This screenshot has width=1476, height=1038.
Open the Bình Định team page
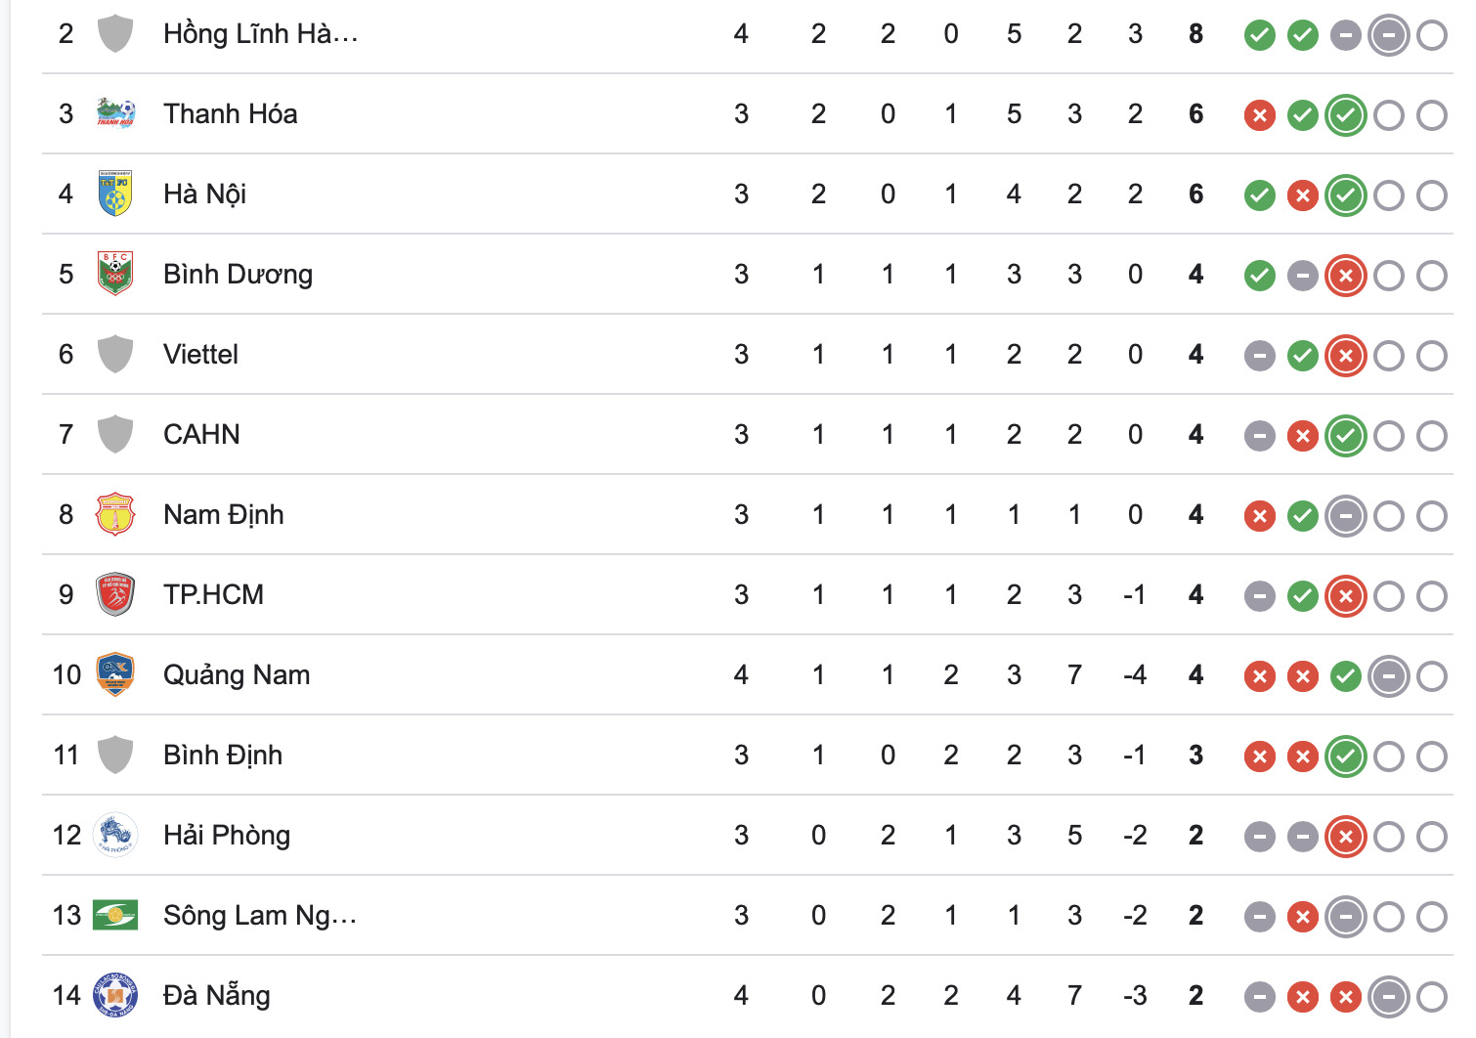pos(223,755)
